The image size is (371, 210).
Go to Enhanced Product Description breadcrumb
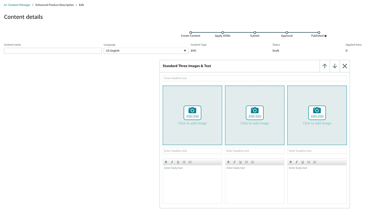tap(54, 5)
